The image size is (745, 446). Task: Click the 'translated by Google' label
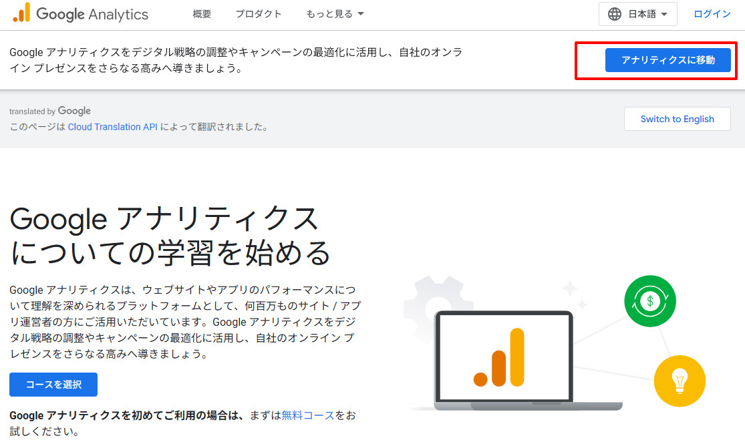tap(50, 111)
